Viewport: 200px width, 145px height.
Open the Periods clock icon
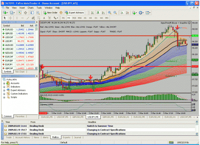140,13
